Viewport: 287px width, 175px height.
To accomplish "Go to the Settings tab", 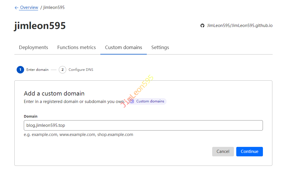I will click(x=160, y=47).
